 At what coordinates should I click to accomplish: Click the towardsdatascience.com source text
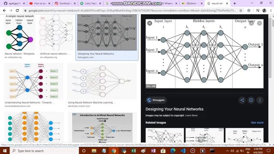click(x=18, y=106)
